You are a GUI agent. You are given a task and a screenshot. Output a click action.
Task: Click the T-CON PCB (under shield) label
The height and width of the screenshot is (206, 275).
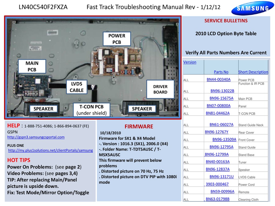point(91,110)
